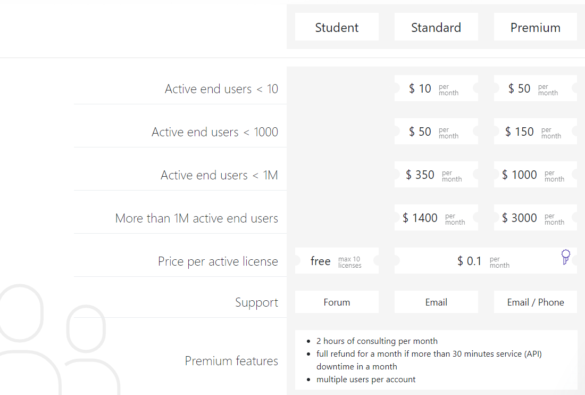Select Standard $1400 per month price
Viewport: 585px width, 395px height.
click(x=436, y=217)
